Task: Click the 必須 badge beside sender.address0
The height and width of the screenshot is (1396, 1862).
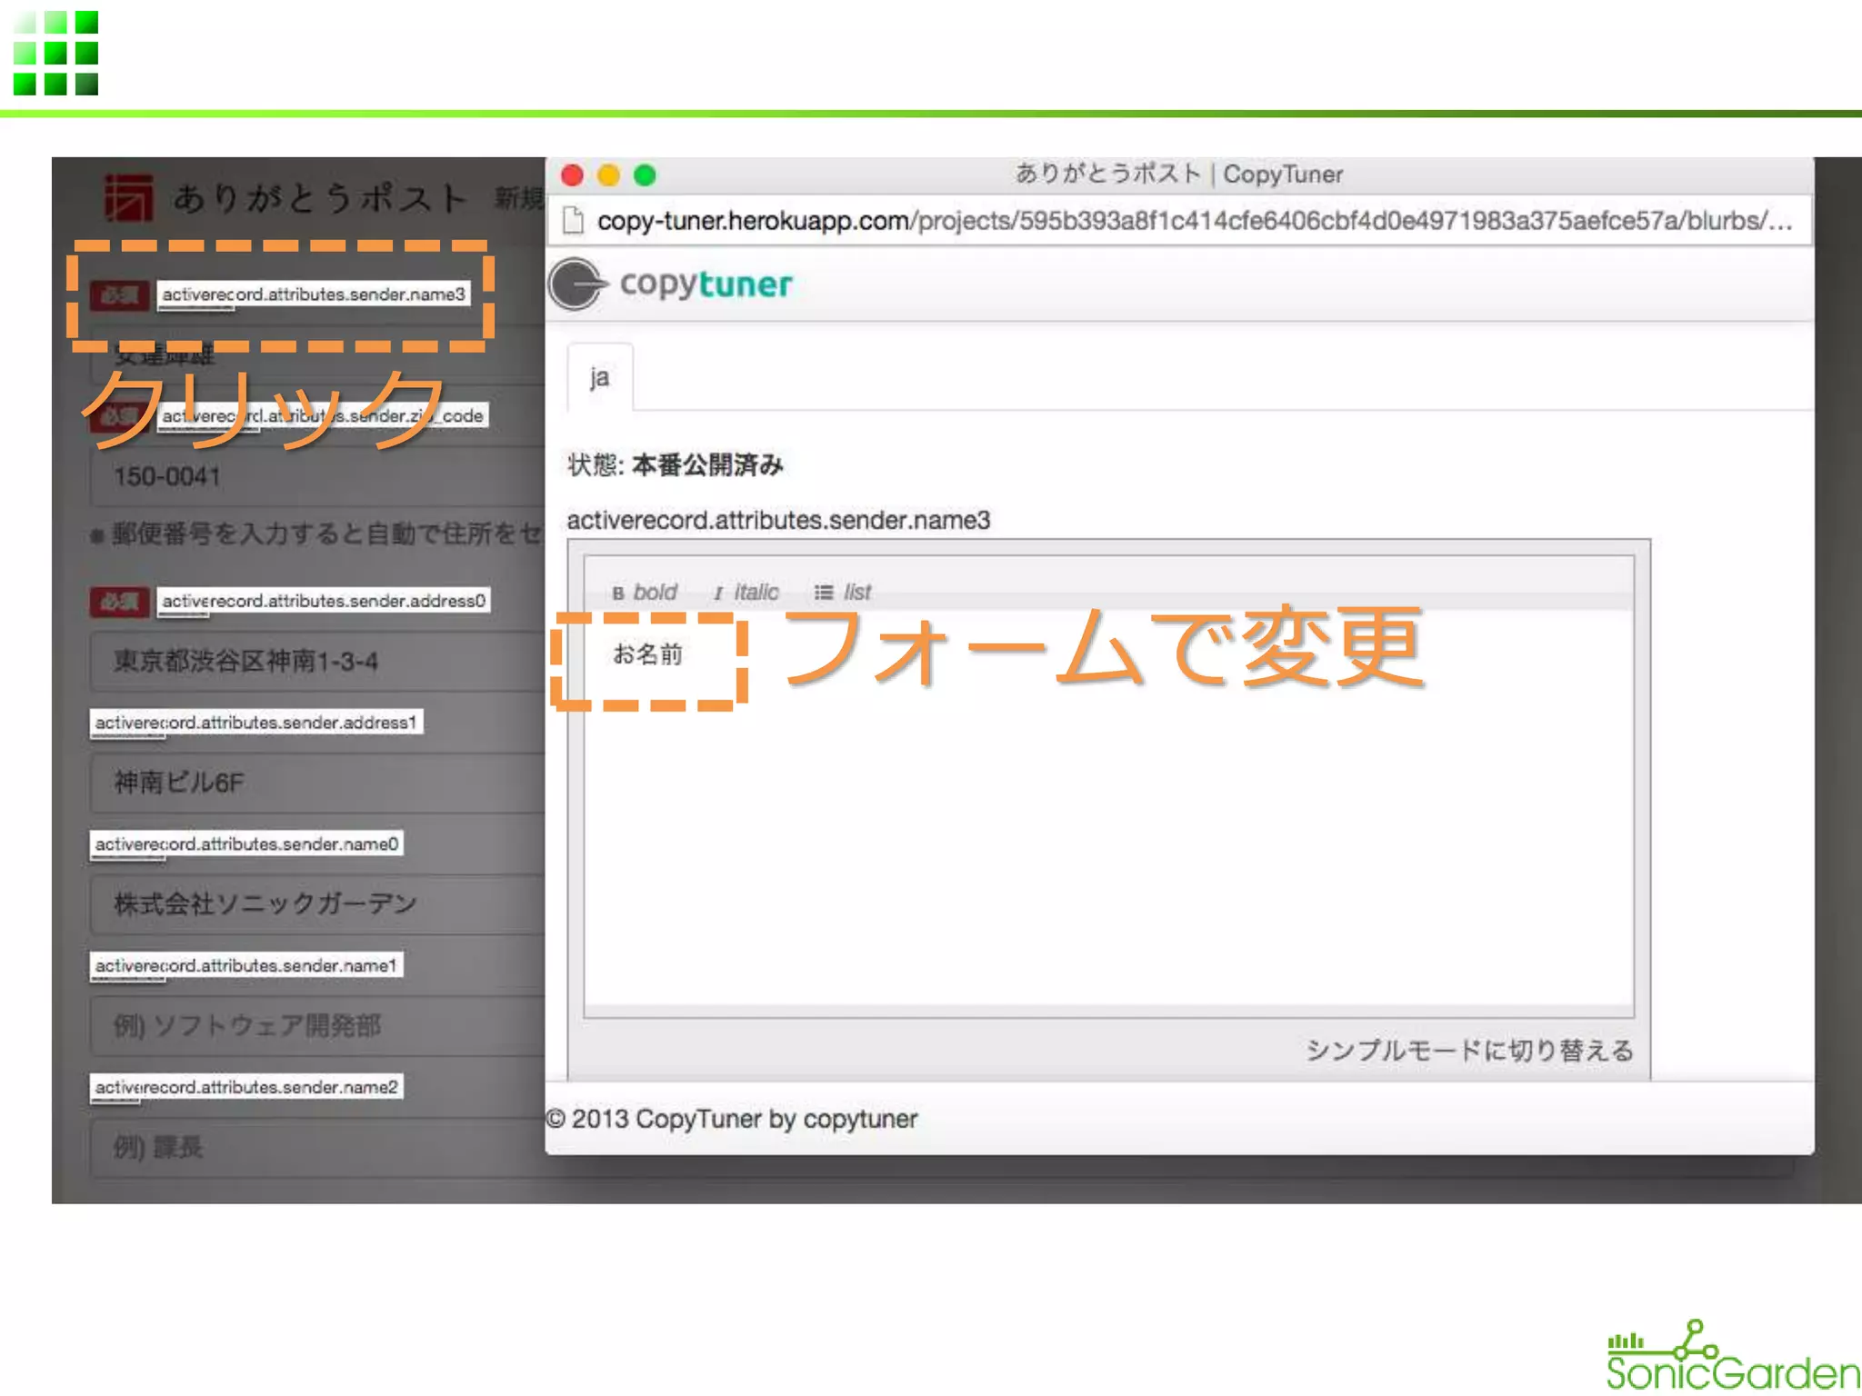Action: tap(119, 602)
